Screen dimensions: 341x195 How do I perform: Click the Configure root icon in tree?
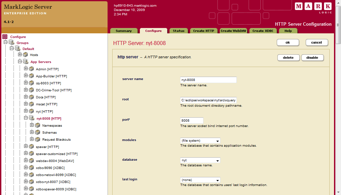coord(5,37)
